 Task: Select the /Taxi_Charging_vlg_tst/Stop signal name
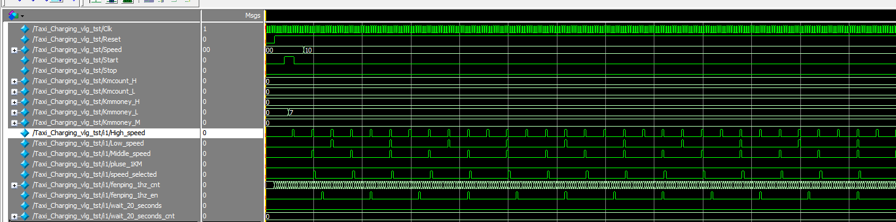point(75,70)
